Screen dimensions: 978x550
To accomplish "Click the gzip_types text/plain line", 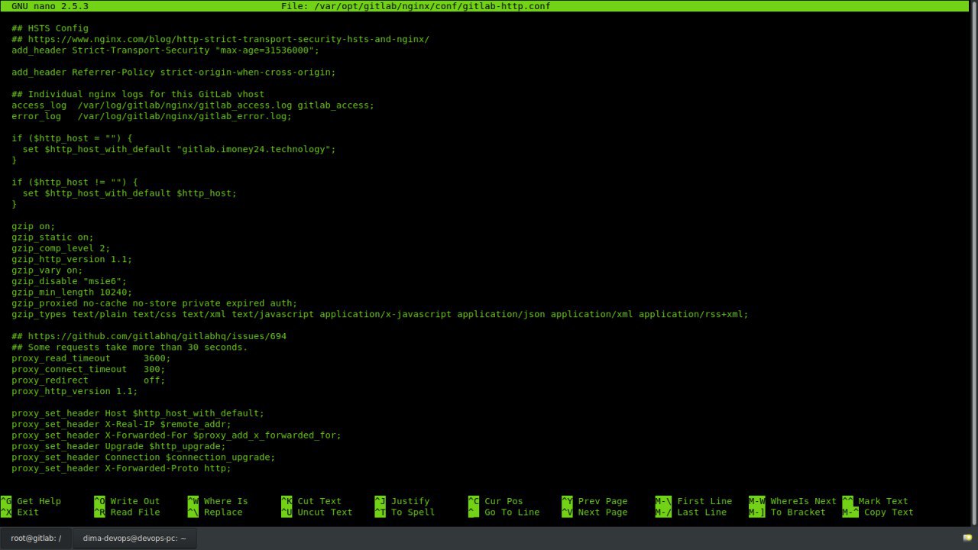I will [380, 314].
